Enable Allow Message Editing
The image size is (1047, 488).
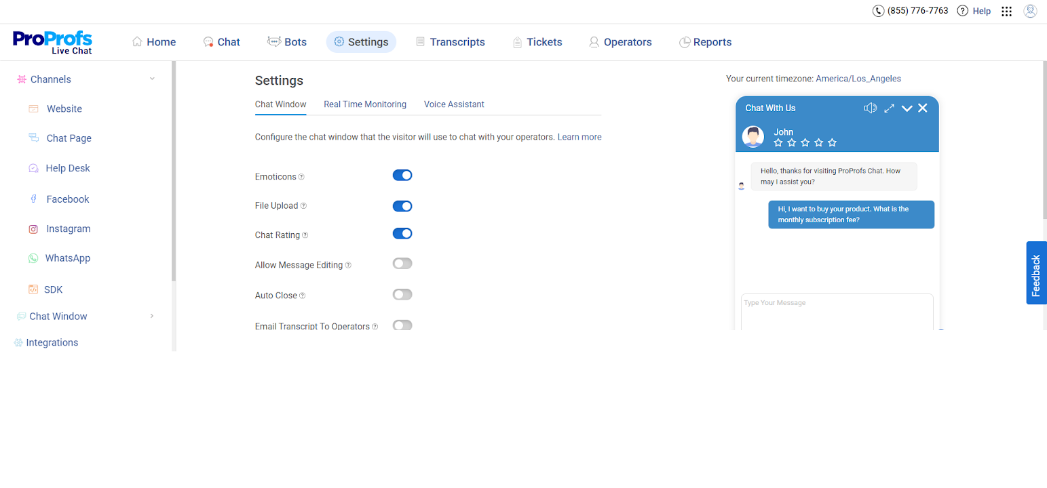pyautogui.click(x=402, y=264)
